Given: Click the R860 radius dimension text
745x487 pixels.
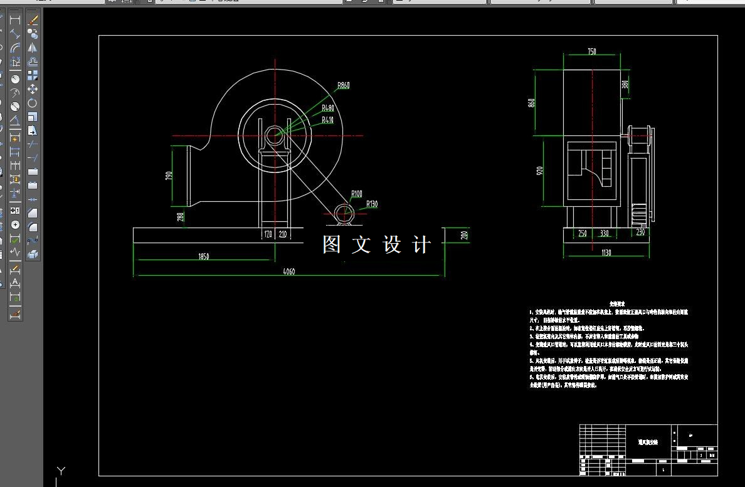Looking at the screenshot, I should (344, 85).
